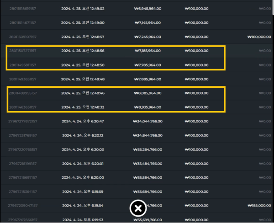Select transaction ID 28011489955157

(23, 93)
